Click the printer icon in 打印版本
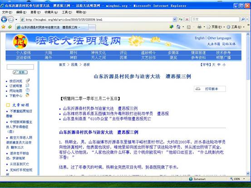This screenshot has height=188, width=251. (198, 89)
